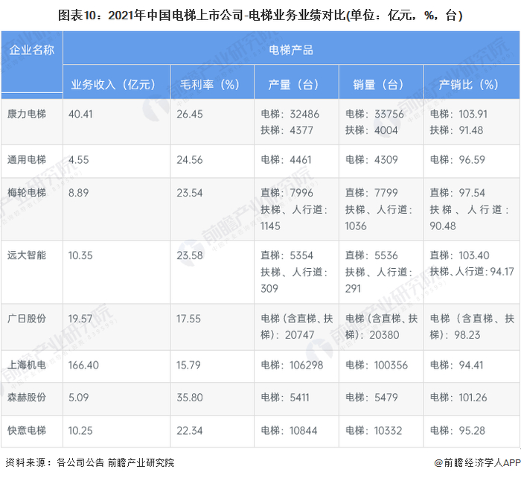Click gross margin value 24.56
This screenshot has height=478, width=521.
(x=189, y=160)
